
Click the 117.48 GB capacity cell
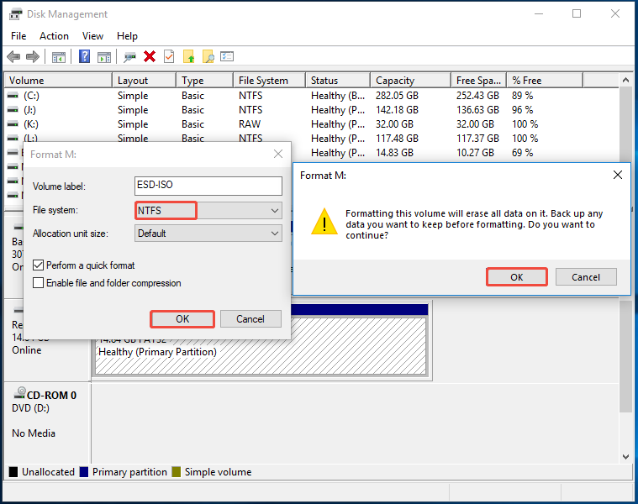coord(397,139)
